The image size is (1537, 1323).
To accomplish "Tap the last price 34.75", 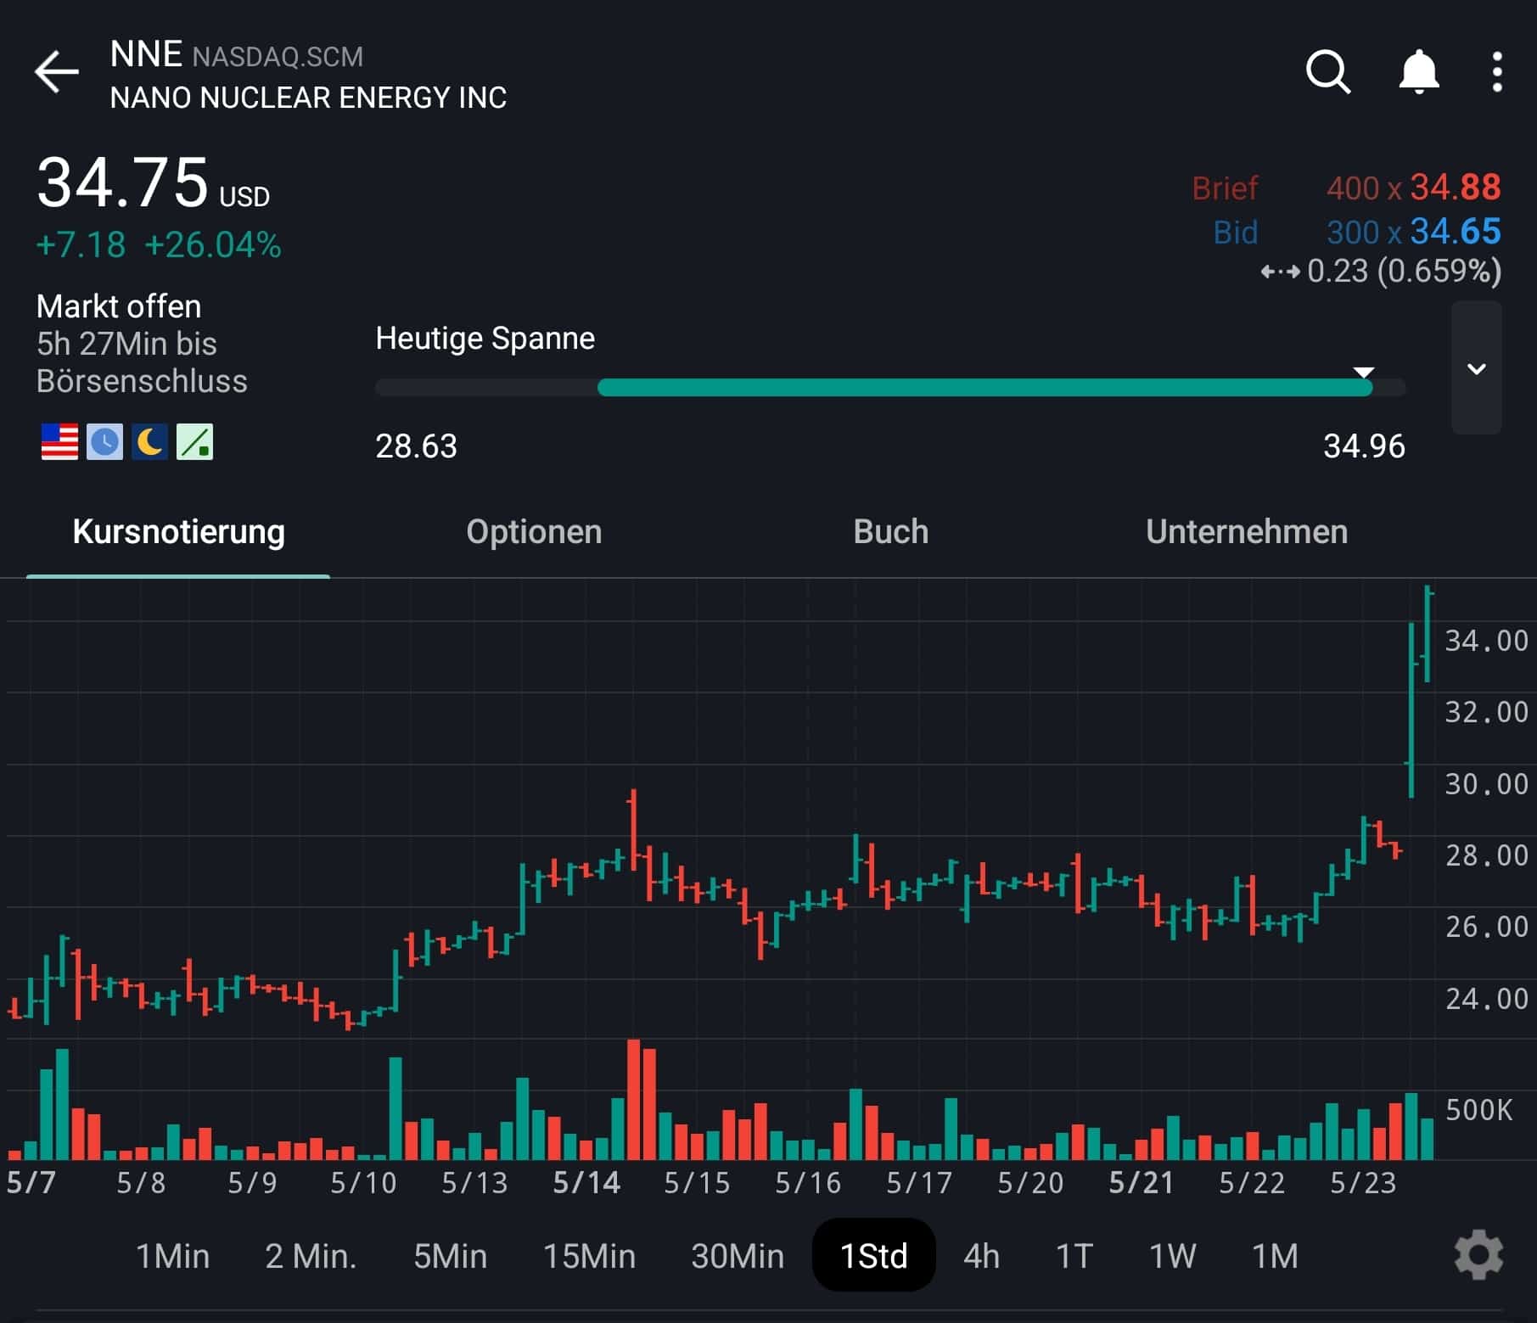I will click(122, 182).
